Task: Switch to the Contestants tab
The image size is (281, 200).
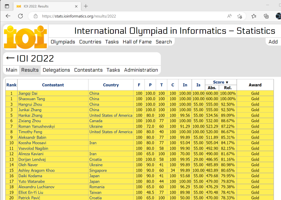Action: click(88, 70)
